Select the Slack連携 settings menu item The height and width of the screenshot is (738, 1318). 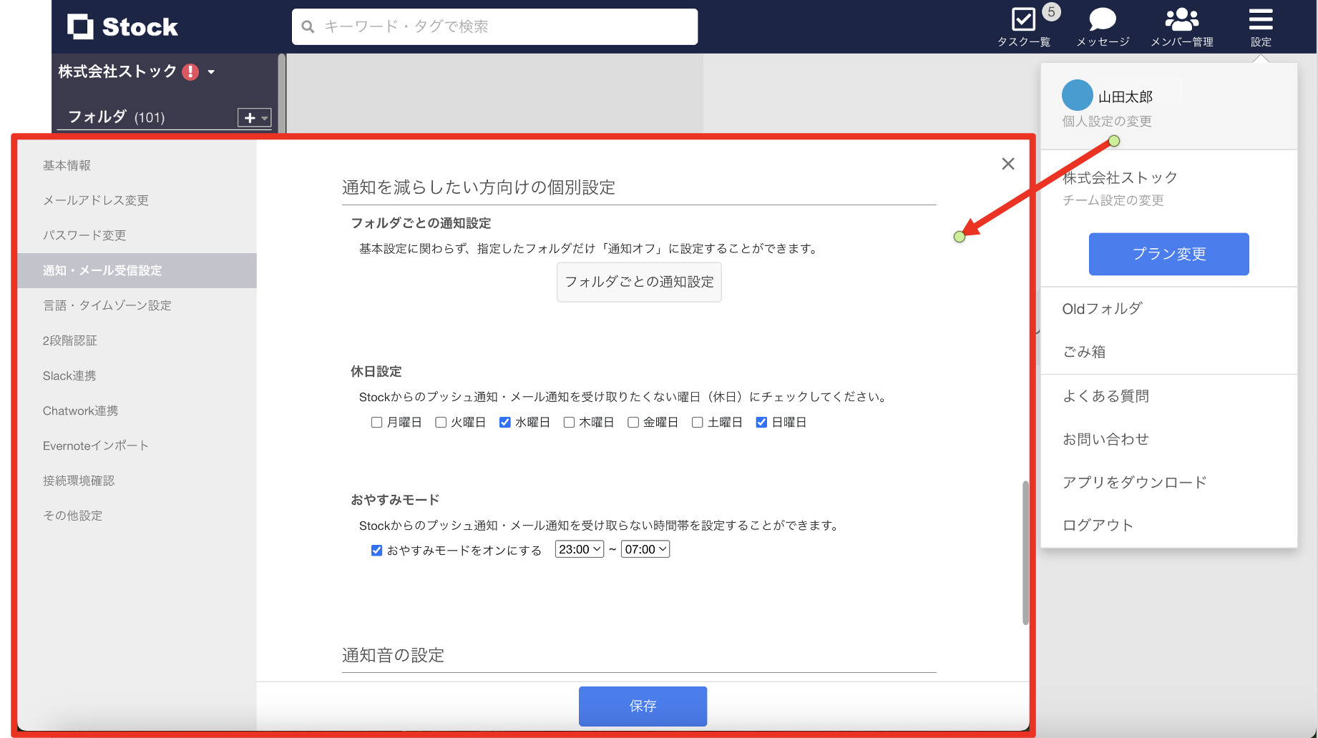pos(69,375)
